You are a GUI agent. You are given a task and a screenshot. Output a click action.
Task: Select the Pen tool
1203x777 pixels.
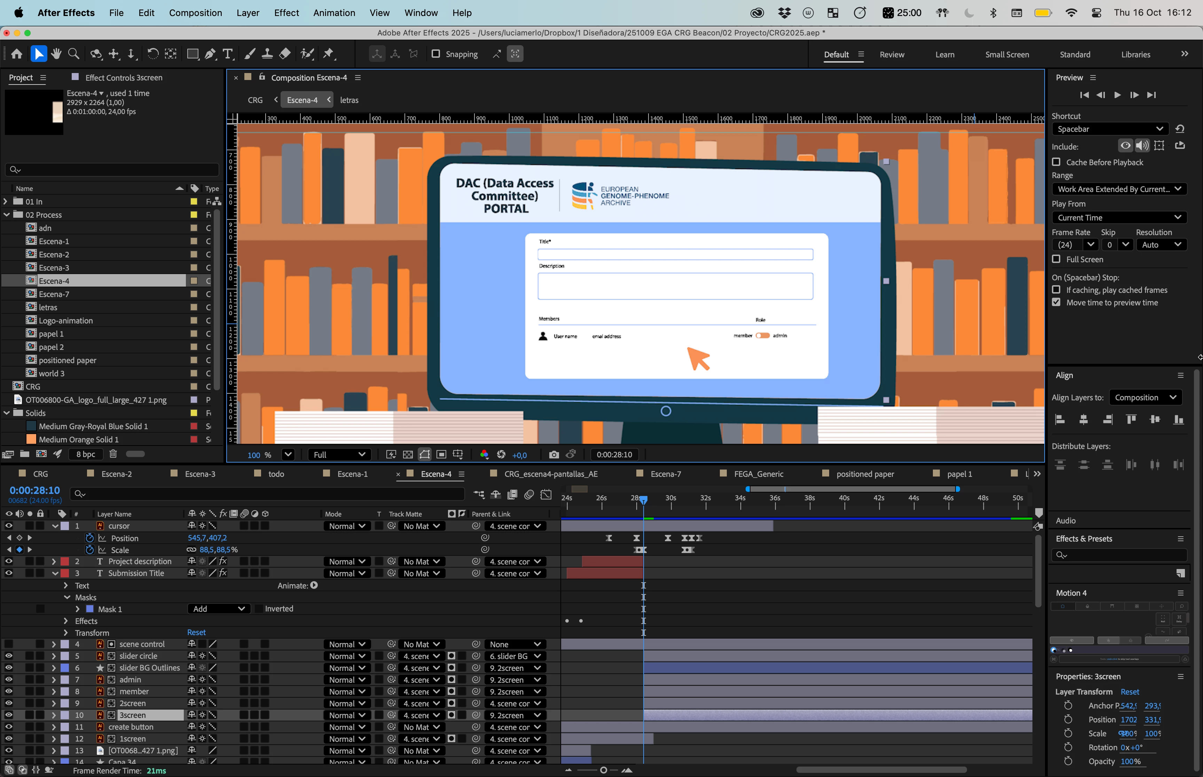click(210, 54)
